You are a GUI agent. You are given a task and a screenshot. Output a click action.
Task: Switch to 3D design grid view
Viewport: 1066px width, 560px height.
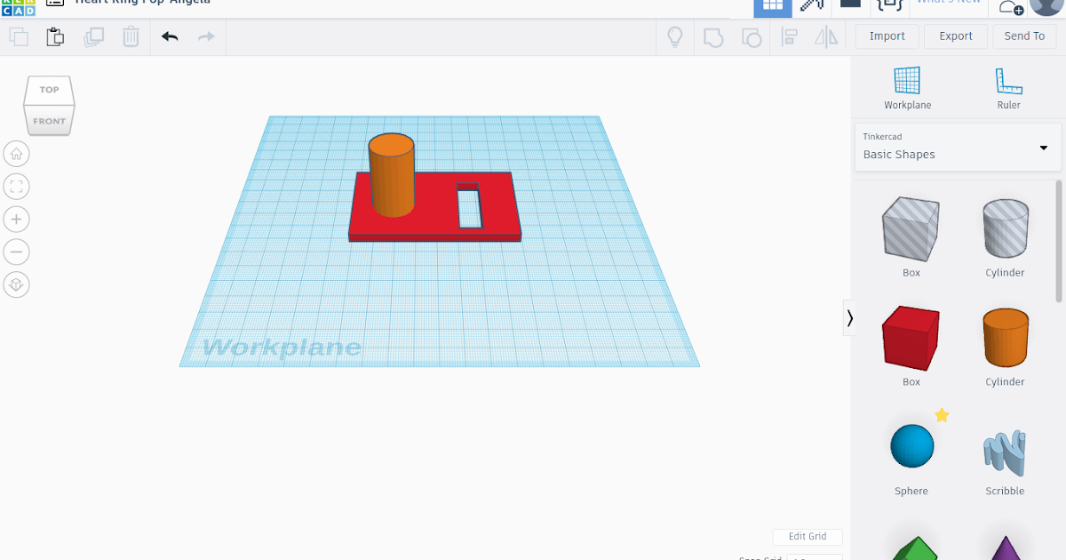[x=773, y=7]
